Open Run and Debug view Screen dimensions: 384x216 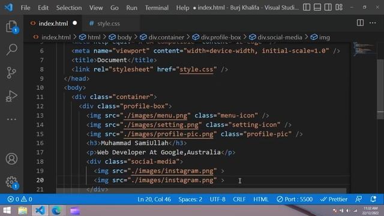point(11,96)
